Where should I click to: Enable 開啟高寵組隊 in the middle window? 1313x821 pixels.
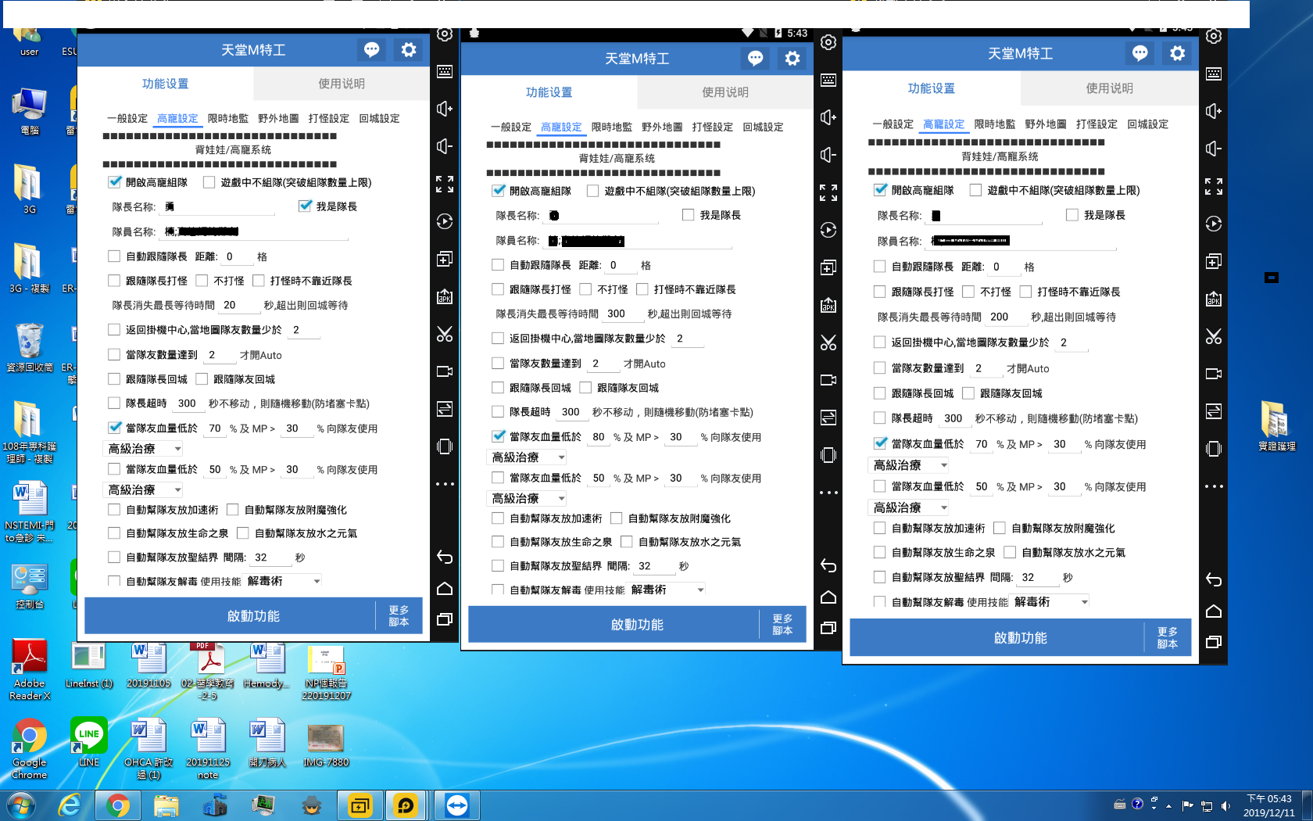pyautogui.click(x=498, y=190)
